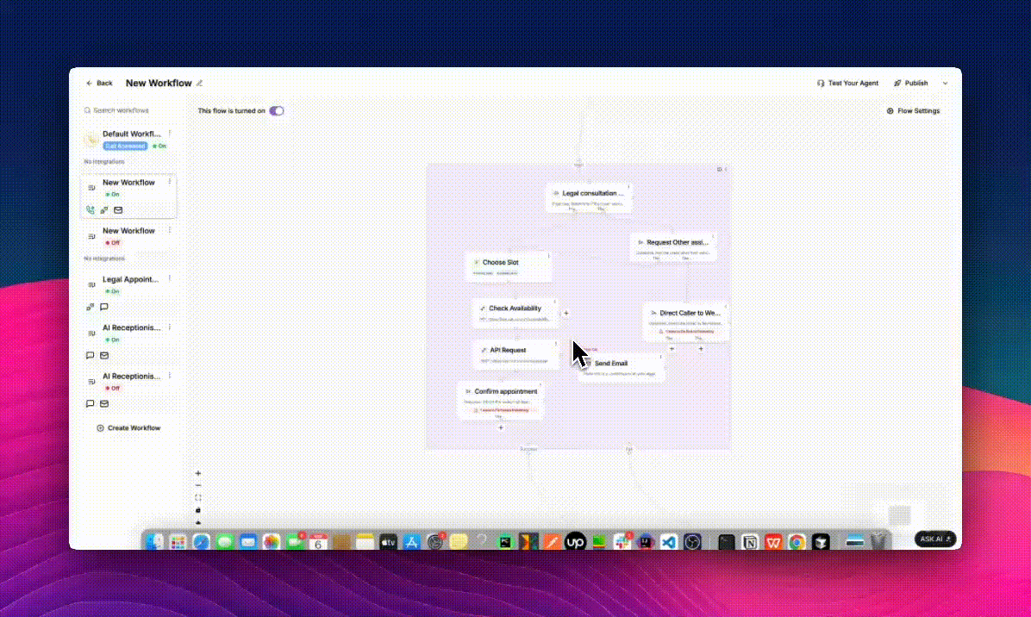Select the Check Availability node
This screenshot has width=1031, height=617.
515,313
